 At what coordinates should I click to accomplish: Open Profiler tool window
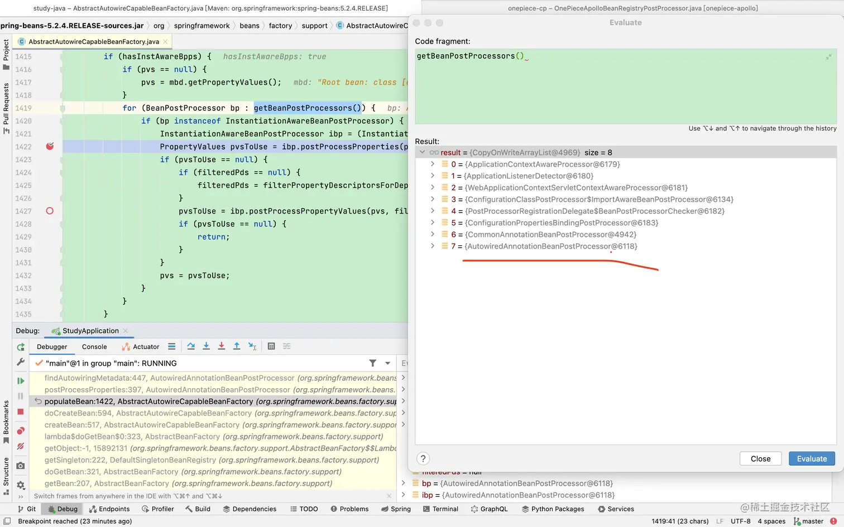point(157,509)
